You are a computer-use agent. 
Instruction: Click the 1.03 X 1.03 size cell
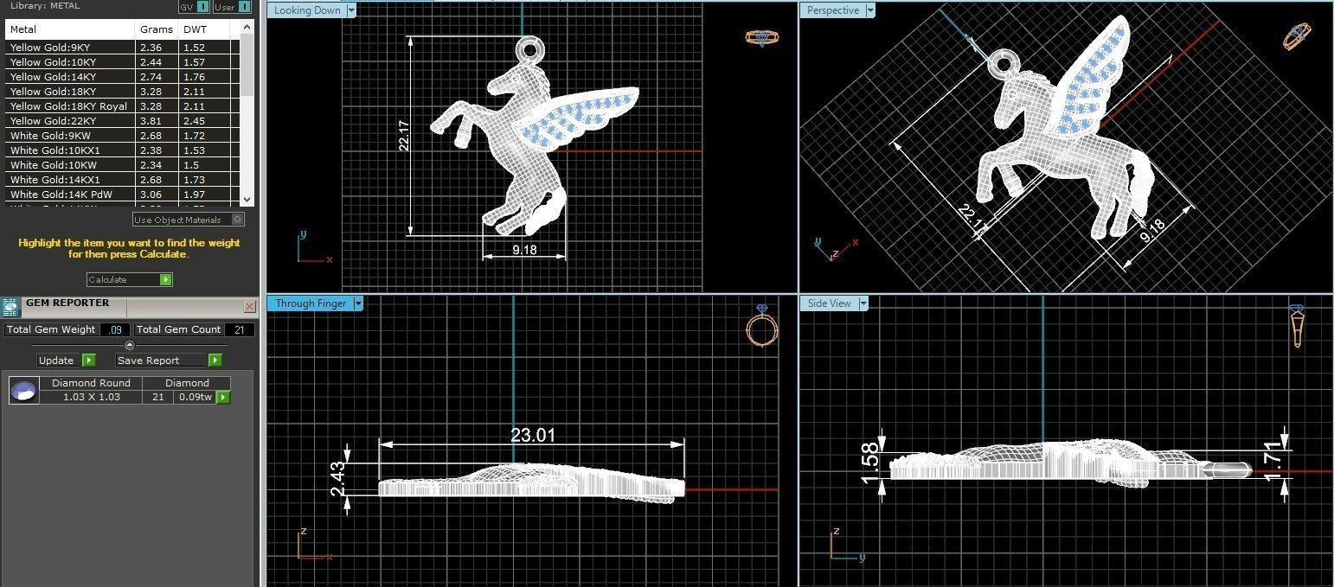[91, 397]
